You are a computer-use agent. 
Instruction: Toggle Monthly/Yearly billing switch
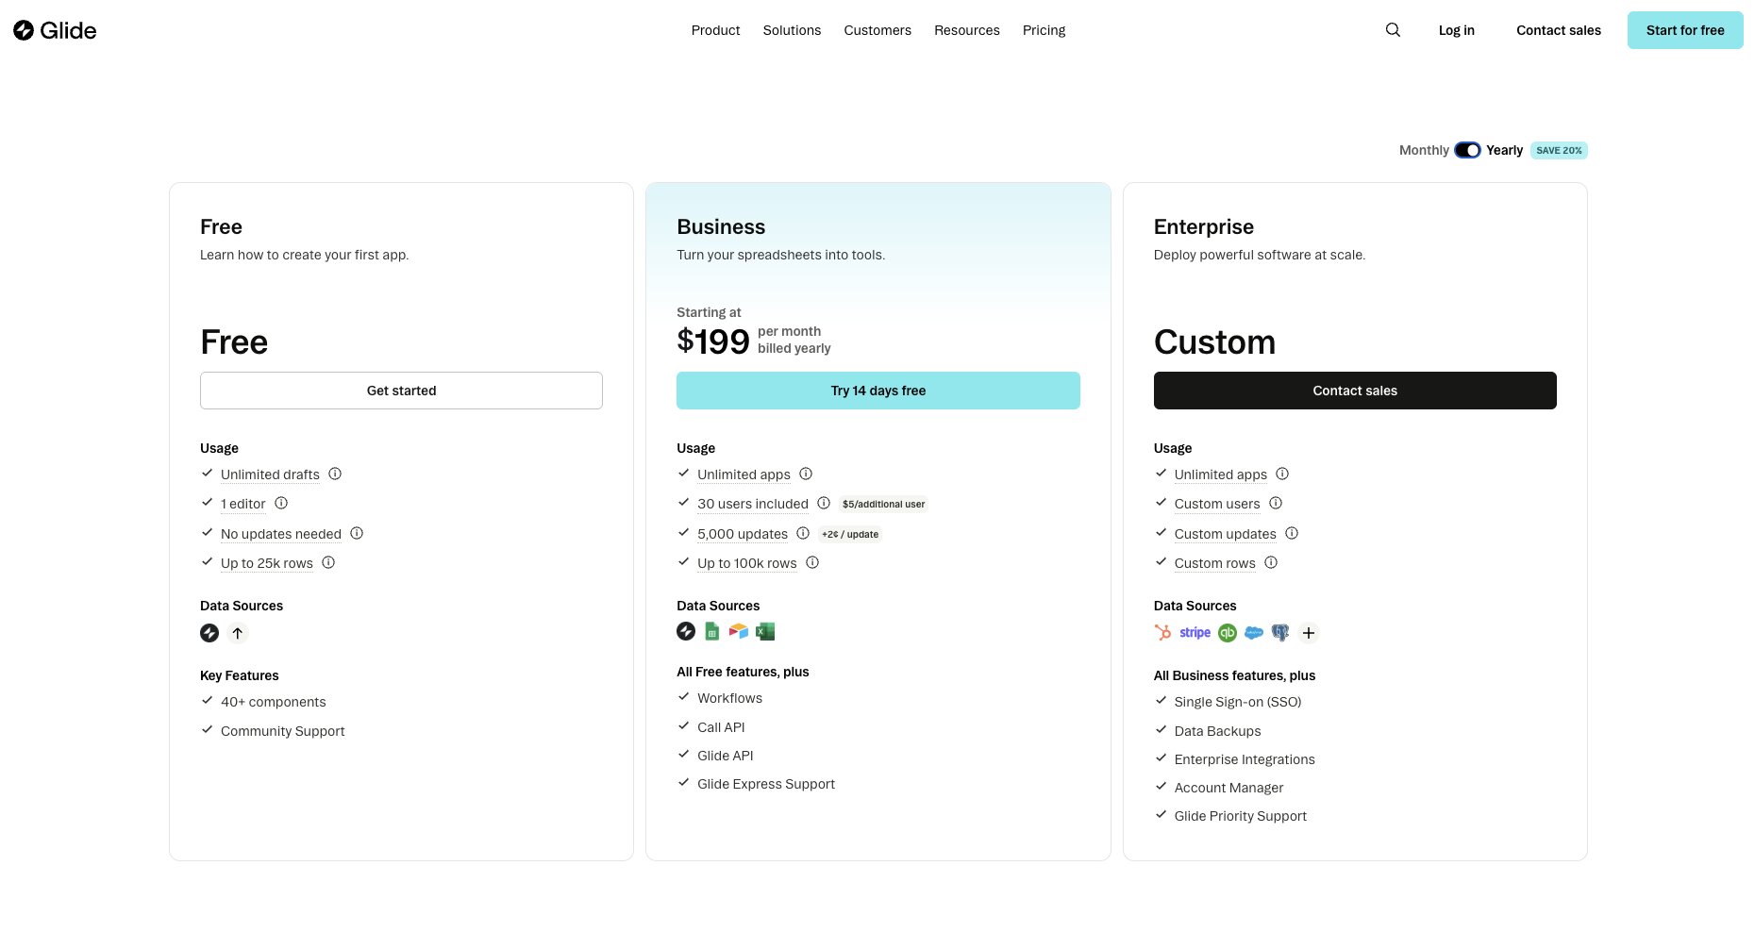[x=1467, y=150]
